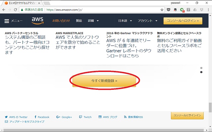The width and height of the screenshot is (212, 132).
Task: Open the Facebook footer link
Action: [x=42, y=117]
